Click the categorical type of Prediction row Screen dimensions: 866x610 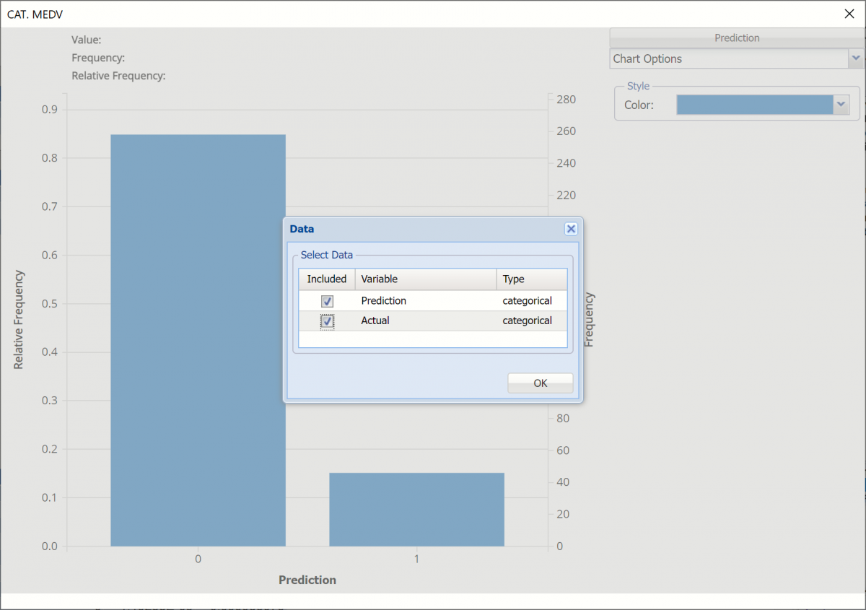point(528,301)
